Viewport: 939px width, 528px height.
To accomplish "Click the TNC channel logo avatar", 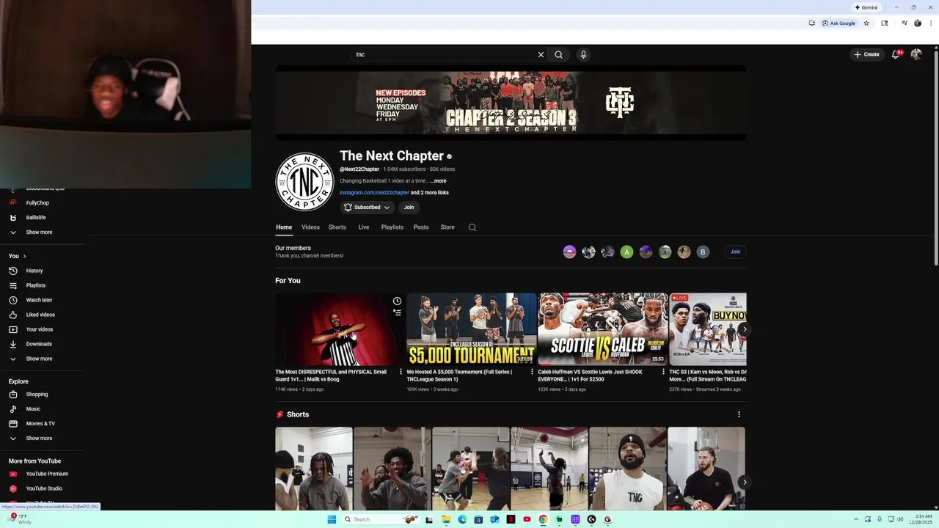I will click(304, 182).
